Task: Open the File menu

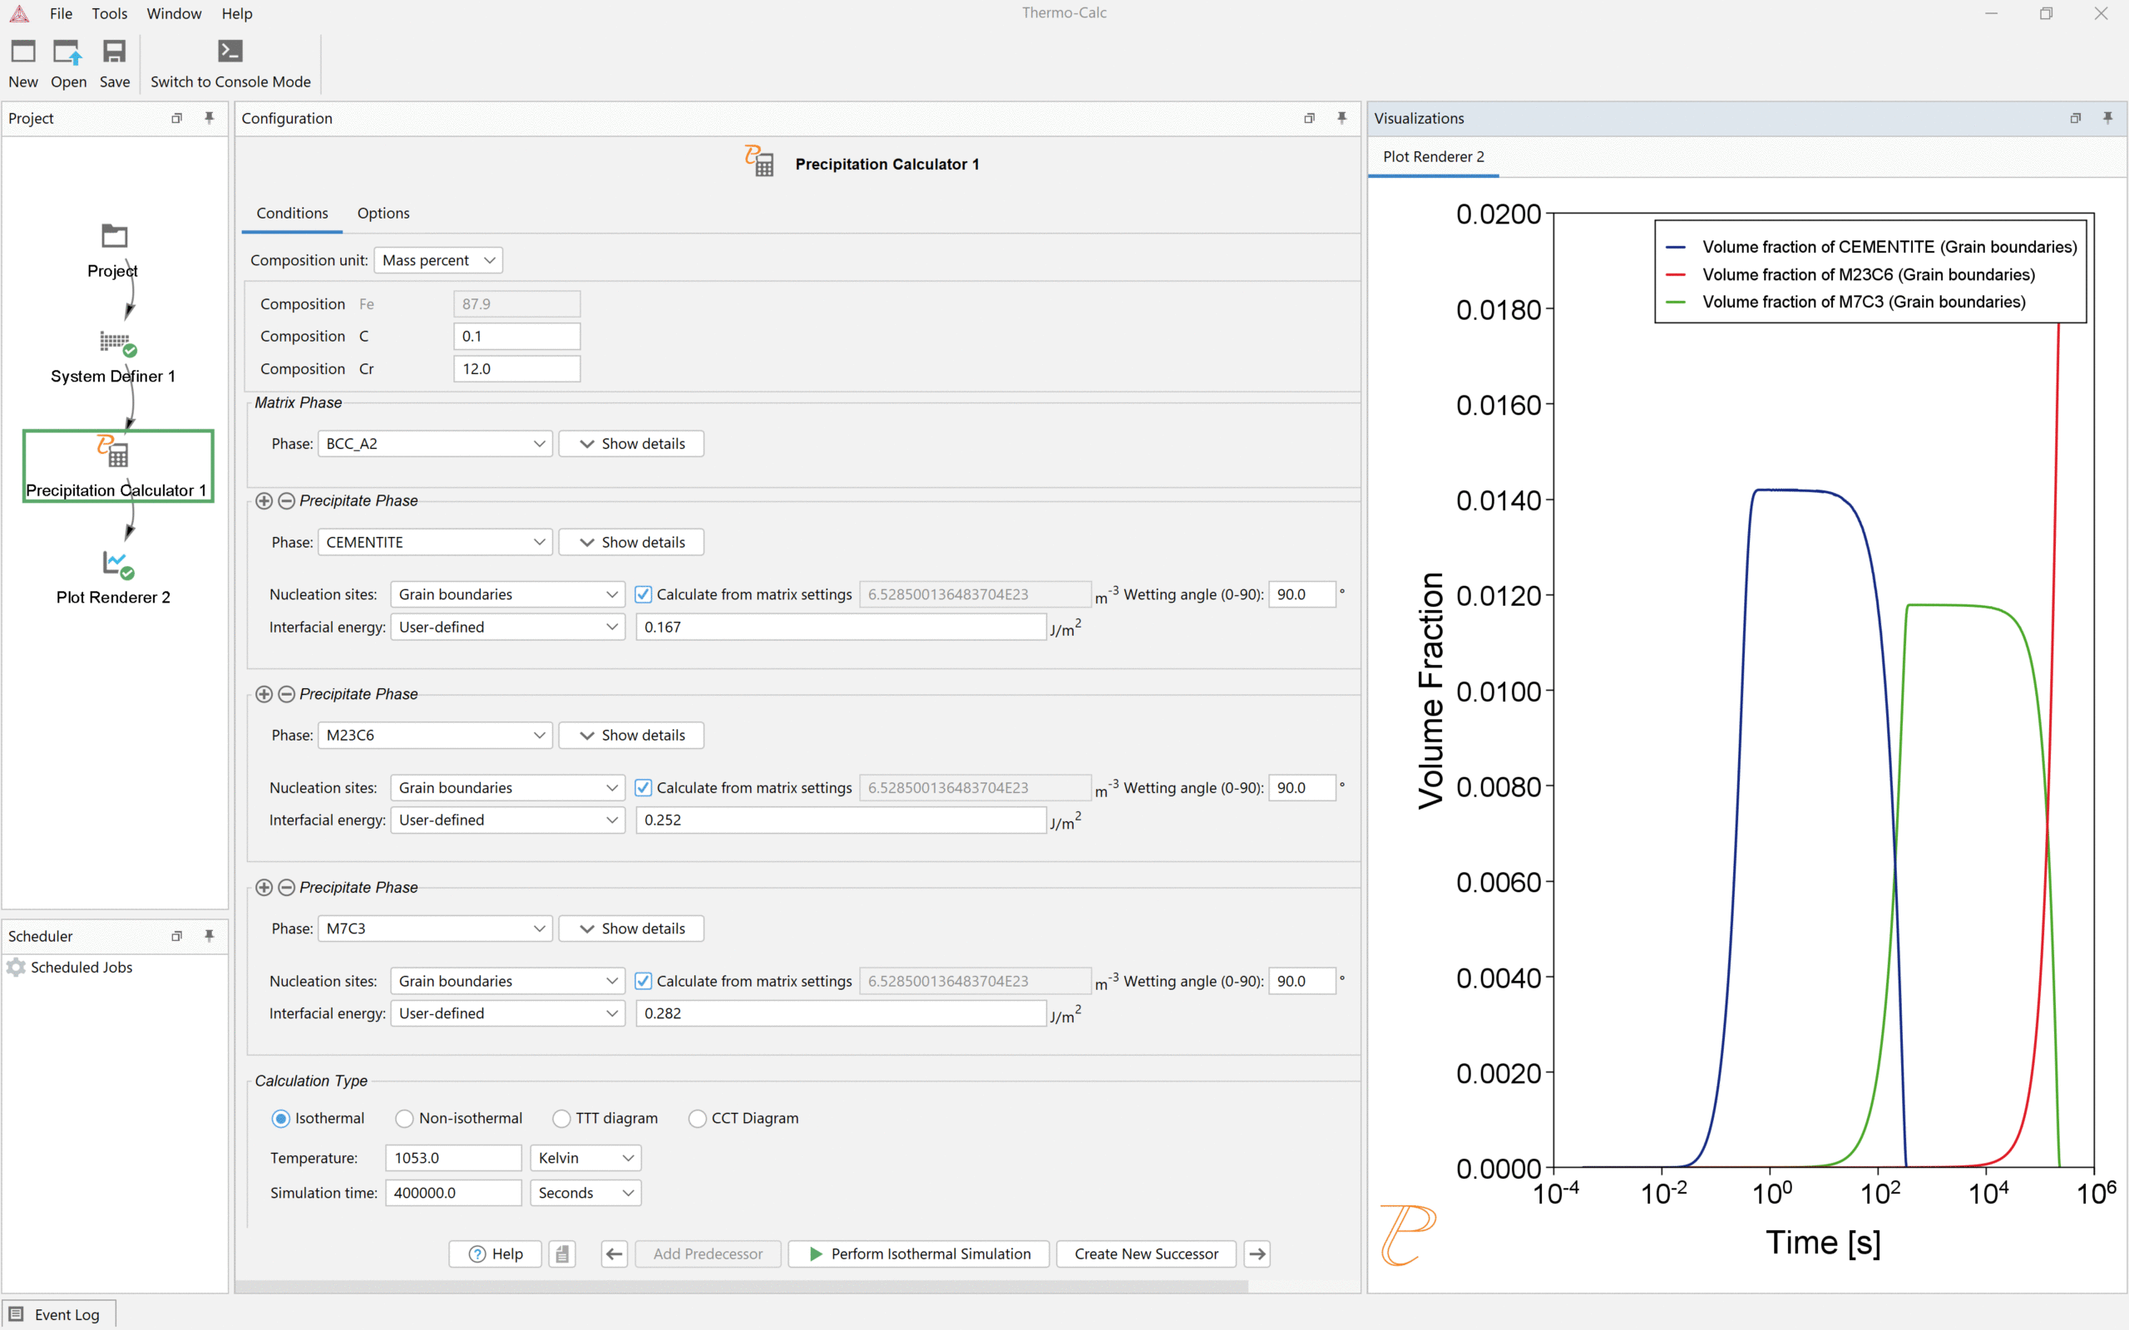Action: [x=61, y=13]
